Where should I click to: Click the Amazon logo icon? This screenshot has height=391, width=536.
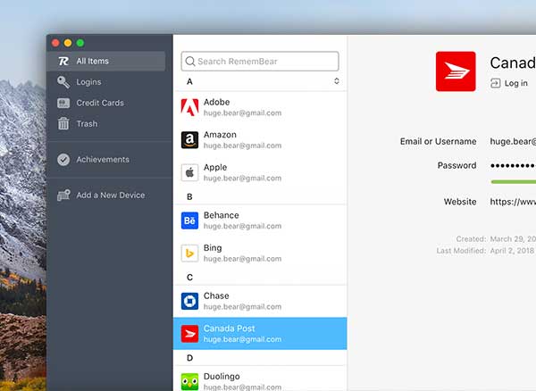pyautogui.click(x=189, y=140)
